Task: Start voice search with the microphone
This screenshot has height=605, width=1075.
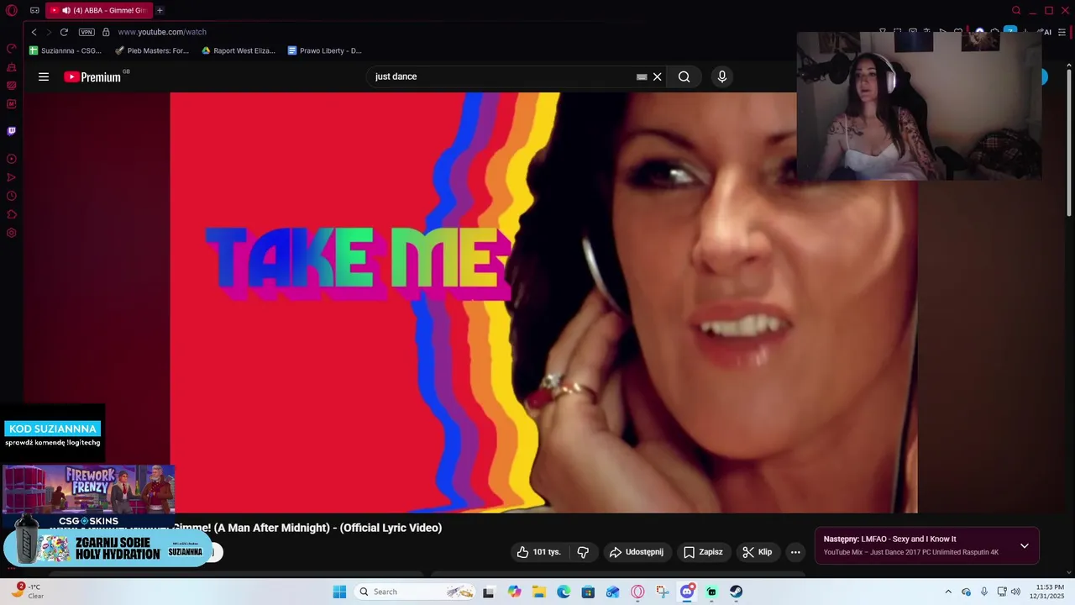Action: (721, 76)
